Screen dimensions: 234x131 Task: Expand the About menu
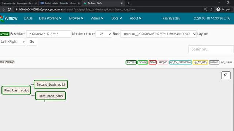pyautogui.click(x=136, y=18)
